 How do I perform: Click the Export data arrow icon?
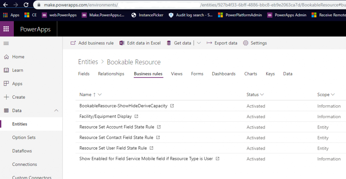[x=209, y=43]
